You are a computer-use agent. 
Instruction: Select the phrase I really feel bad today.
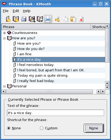click(x=59, y=81)
